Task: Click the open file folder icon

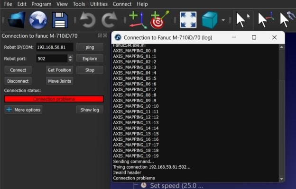Action: 17,20
